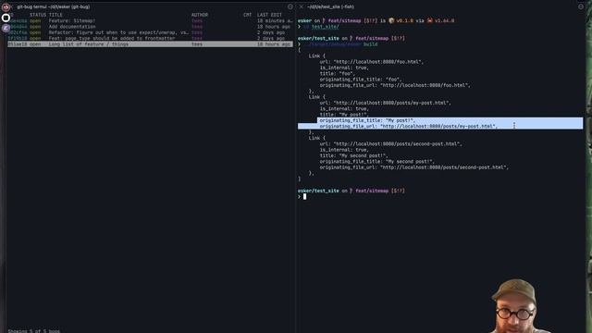Click highlighted originating_file_url my-post.html line

pyautogui.click(x=409, y=126)
